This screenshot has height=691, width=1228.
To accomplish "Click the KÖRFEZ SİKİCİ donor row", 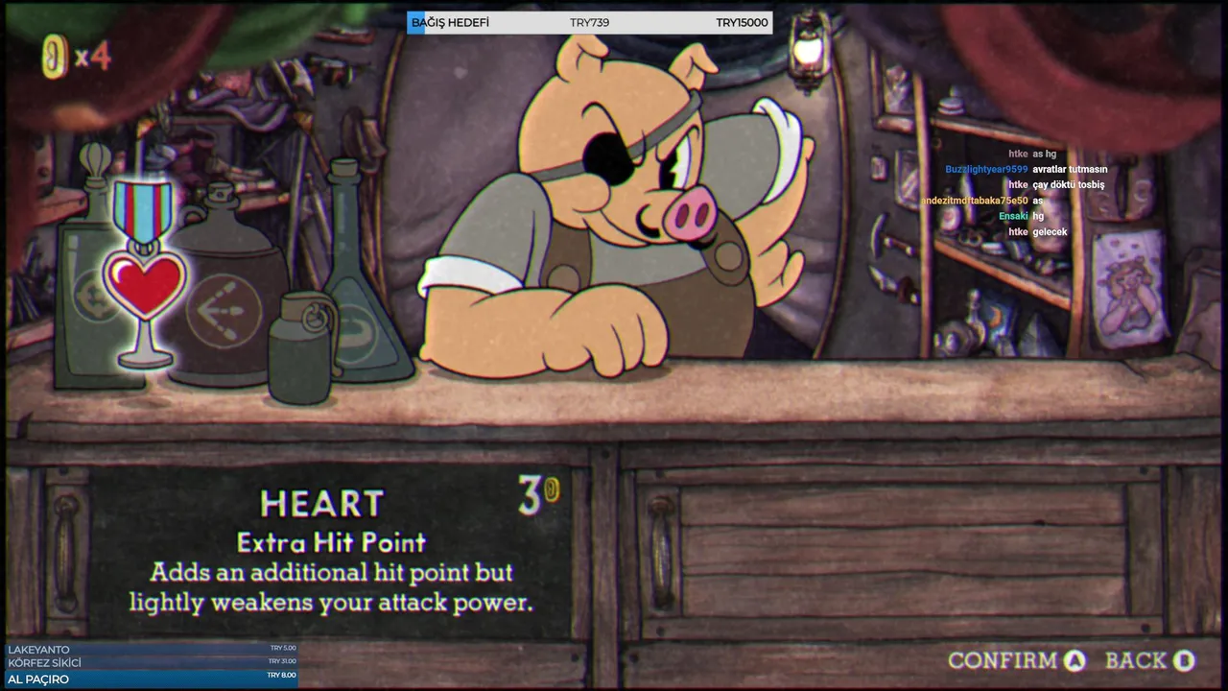I will click(152, 662).
